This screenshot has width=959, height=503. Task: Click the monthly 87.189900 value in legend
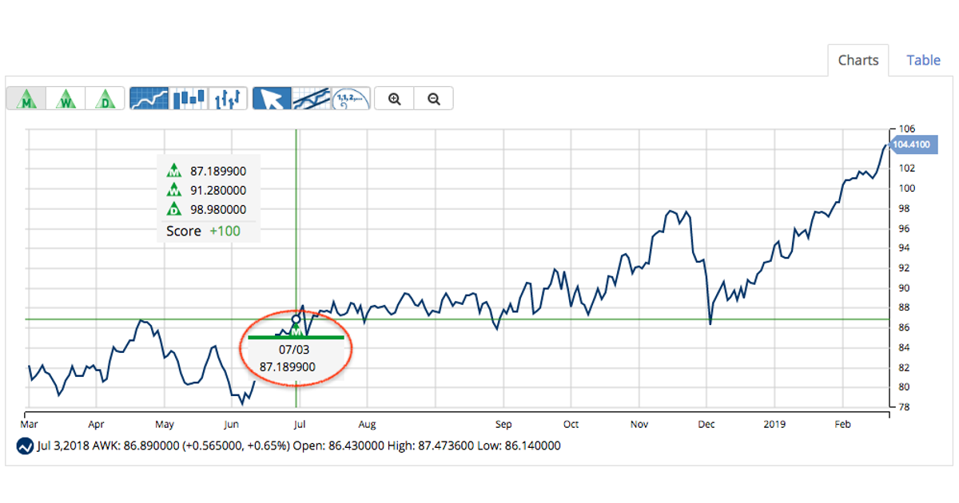pyautogui.click(x=218, y=170)
